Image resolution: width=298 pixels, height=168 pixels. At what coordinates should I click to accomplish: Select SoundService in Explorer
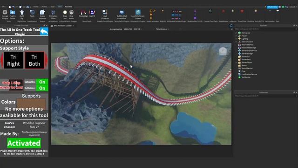(245, 69)
